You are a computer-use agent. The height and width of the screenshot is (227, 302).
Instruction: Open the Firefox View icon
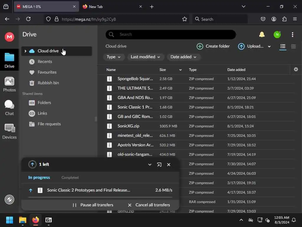point(6,7)
